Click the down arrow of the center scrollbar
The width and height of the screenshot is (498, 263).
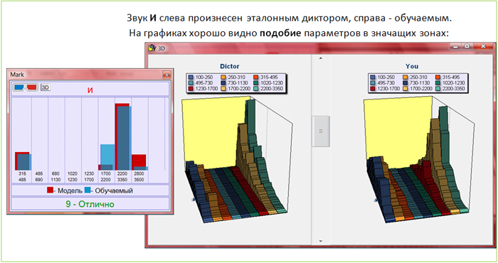click(x=320, y=242)
